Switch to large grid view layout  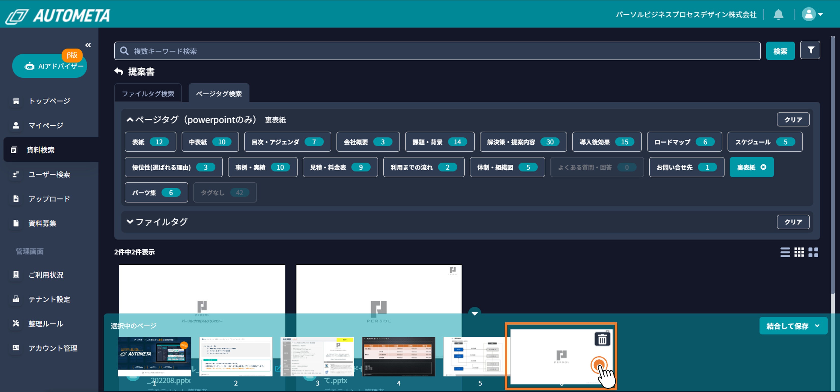[x=813, y=252]
